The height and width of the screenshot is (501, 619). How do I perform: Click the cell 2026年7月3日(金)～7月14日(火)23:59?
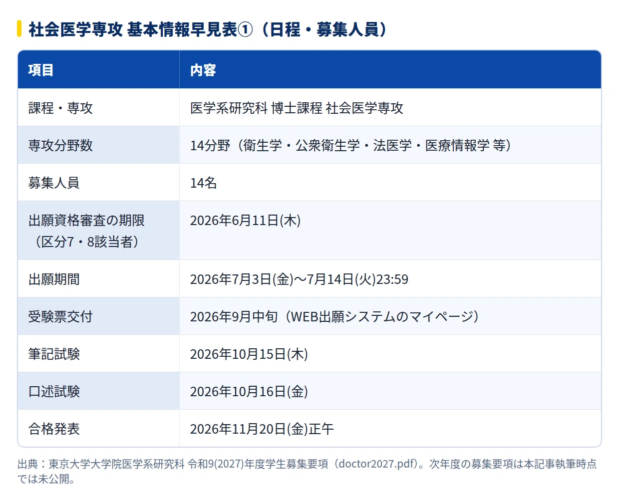click(390, 279)
